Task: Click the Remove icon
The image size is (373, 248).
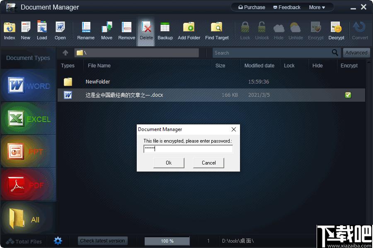Action: (x=126, y=27)
